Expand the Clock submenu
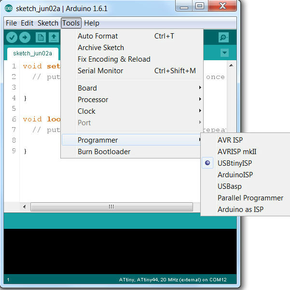 (x=132, y=111)
